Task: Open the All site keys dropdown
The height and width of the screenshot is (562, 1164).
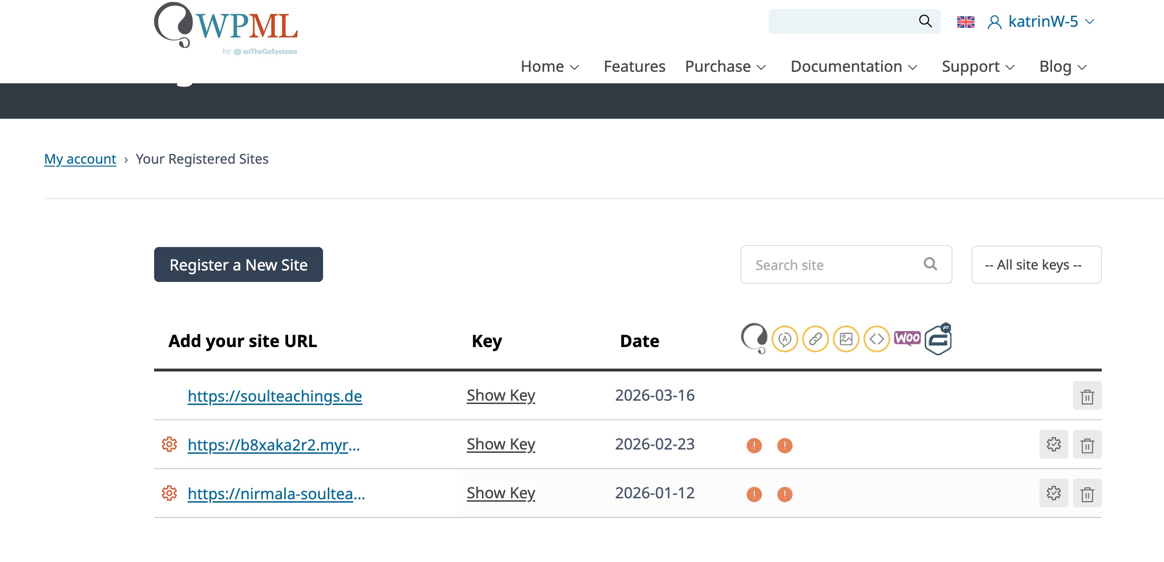Action: coord(1036,265)
